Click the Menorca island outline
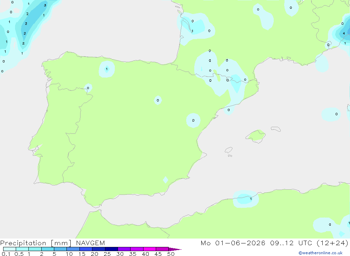Screen dimensions: 350x256 point(276,129)
